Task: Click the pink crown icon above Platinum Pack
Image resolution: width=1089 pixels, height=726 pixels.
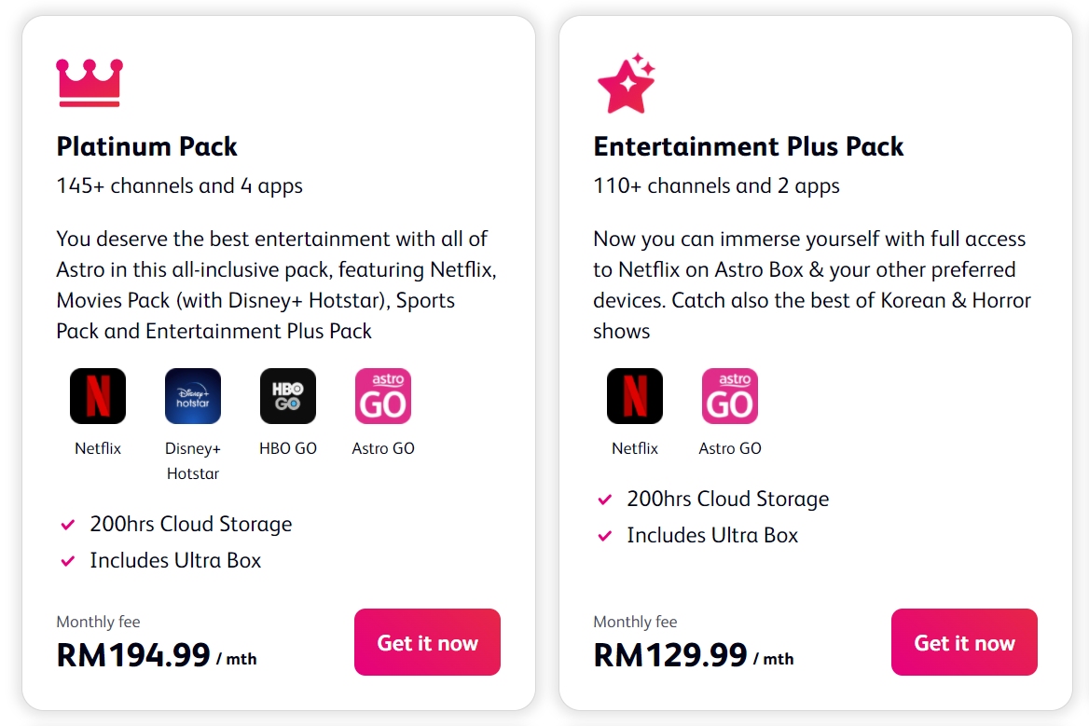Action: tap(90, 82)
